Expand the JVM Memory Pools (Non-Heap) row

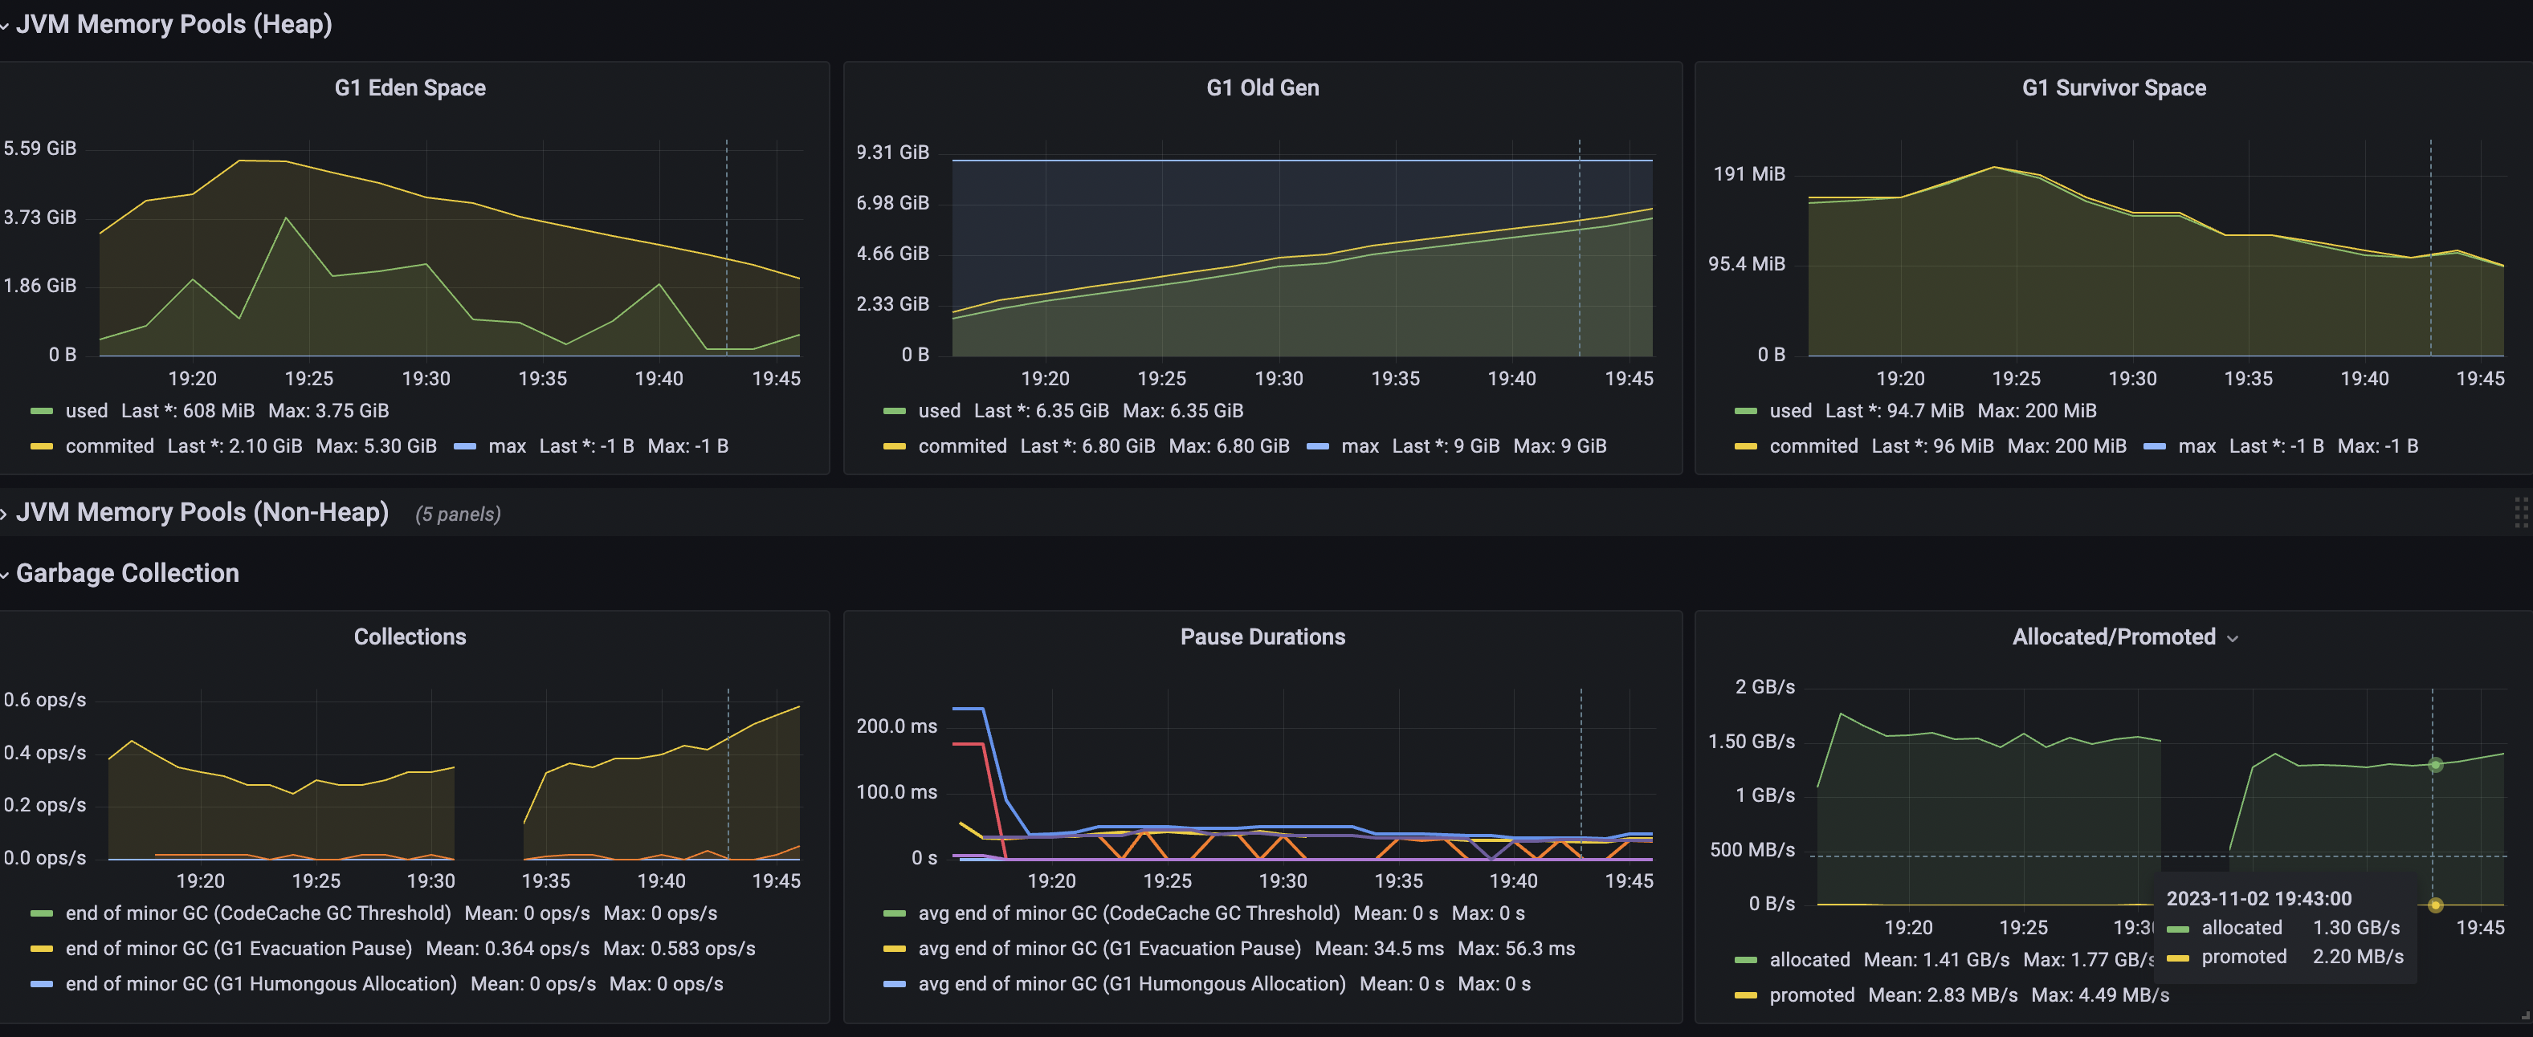tap(200, 512)
